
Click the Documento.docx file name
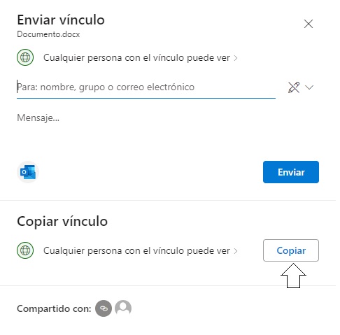click(x=48, y=34)
